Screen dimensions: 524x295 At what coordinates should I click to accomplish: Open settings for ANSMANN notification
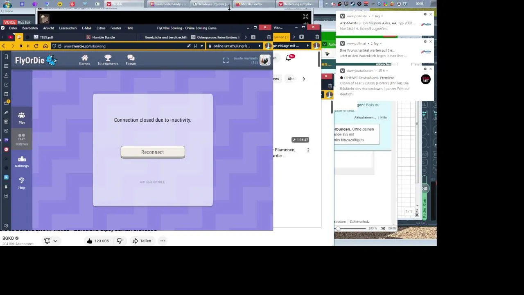coord(425,14)
